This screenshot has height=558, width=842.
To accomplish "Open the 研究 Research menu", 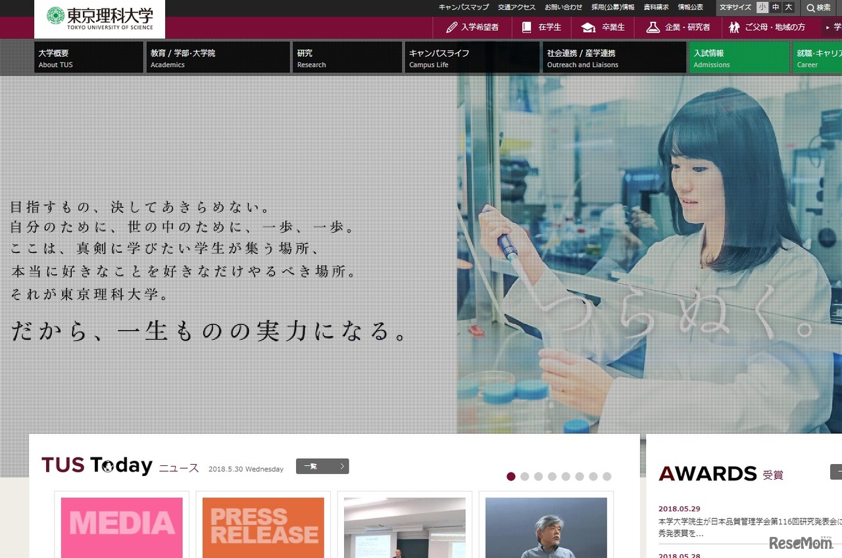I will click(347, 58).
